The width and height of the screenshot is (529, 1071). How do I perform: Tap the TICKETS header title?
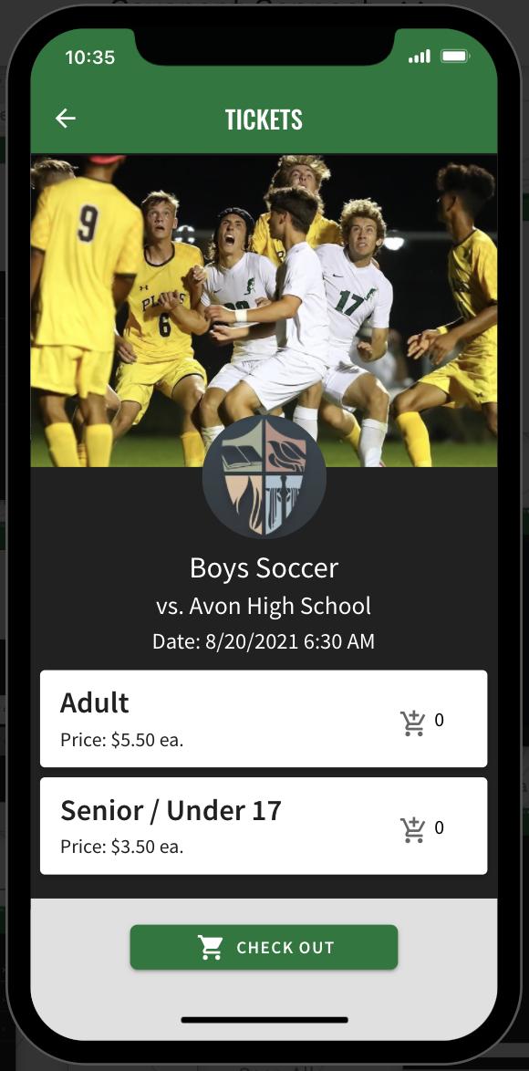point(264,120)
